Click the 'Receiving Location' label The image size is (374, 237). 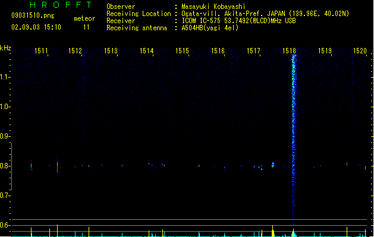[139, 14]
